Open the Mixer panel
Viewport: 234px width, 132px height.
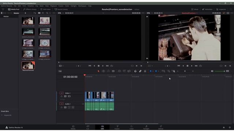coord(195,9)
